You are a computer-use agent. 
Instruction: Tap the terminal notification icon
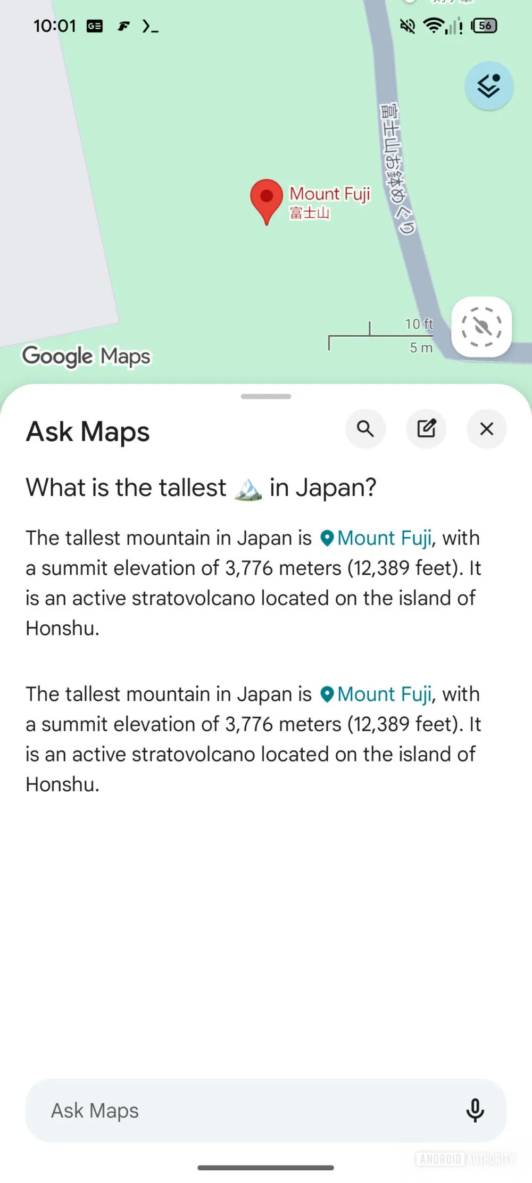point(150,26)
